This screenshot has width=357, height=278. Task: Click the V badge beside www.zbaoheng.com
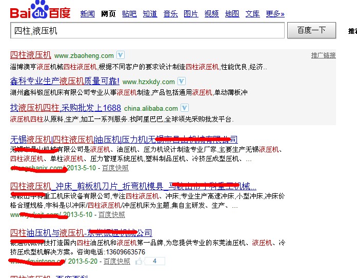pyautogui.click(x=121, y=55)
